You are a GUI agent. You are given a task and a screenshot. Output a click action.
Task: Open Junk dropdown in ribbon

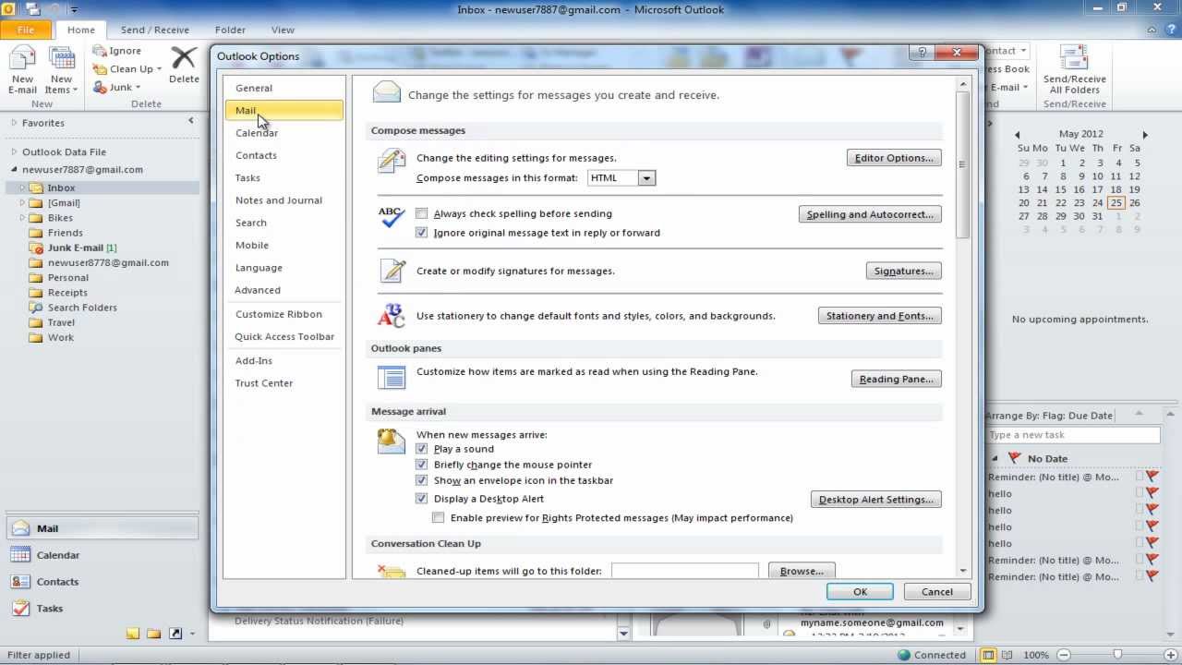point(138,88)
